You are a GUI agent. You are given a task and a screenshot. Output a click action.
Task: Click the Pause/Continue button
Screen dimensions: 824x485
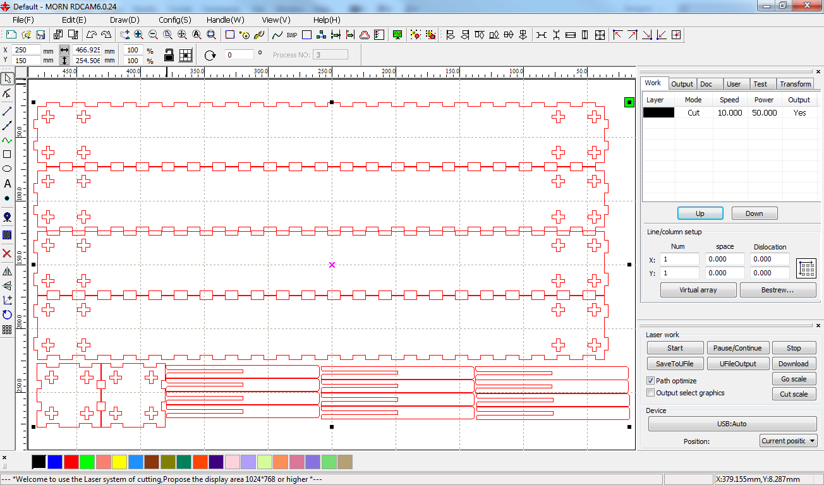coord(738,348)
